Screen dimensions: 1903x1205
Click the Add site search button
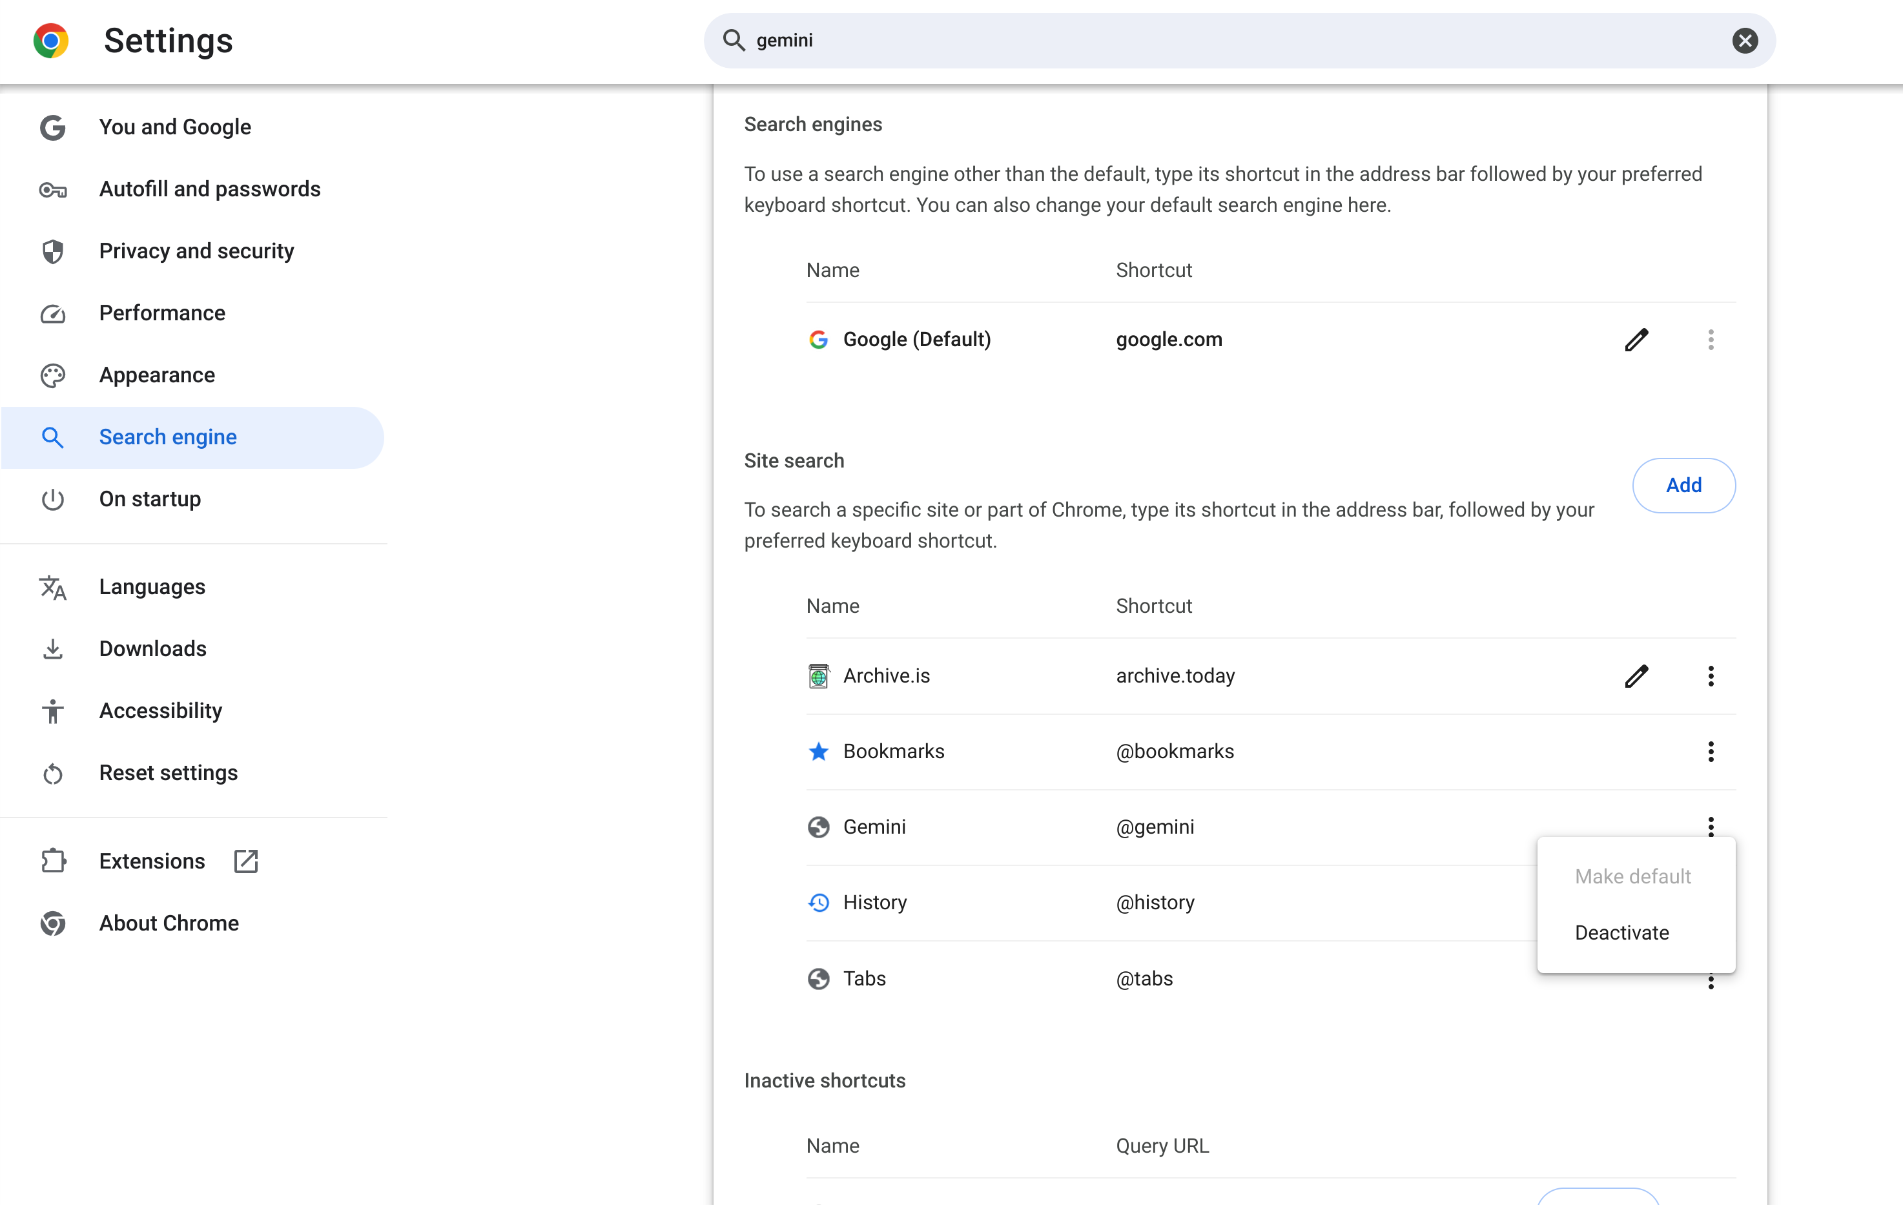coord(1683,485)
